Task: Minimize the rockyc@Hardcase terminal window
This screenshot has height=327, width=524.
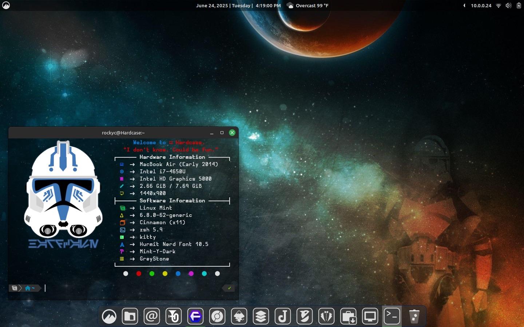Action: coord(211,133)
